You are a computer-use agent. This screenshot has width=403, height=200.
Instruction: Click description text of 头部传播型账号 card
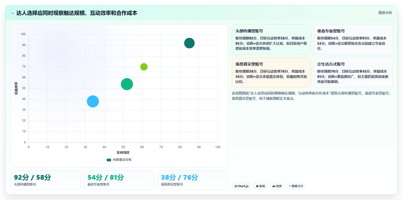click(271, 43)
